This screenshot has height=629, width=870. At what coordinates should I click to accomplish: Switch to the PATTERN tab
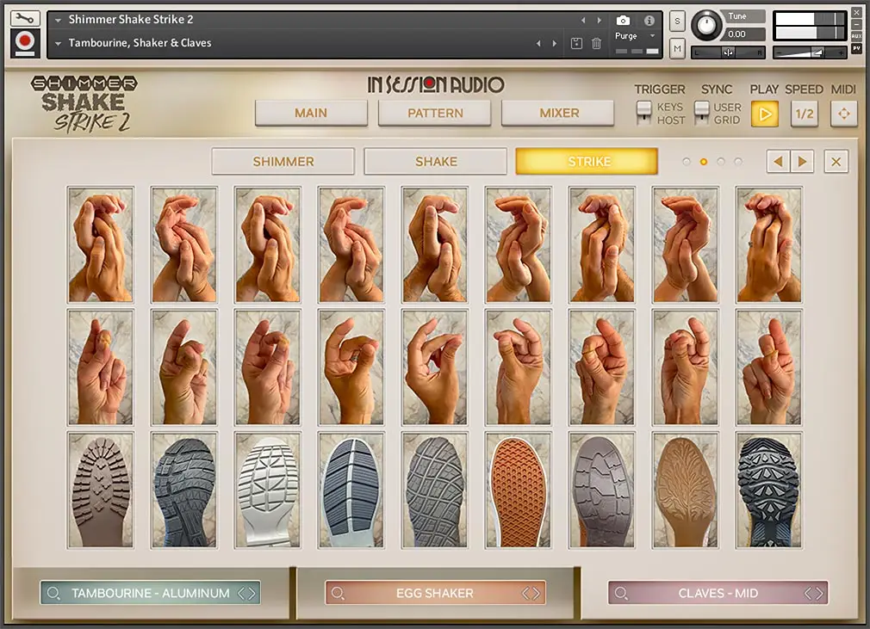435,113
